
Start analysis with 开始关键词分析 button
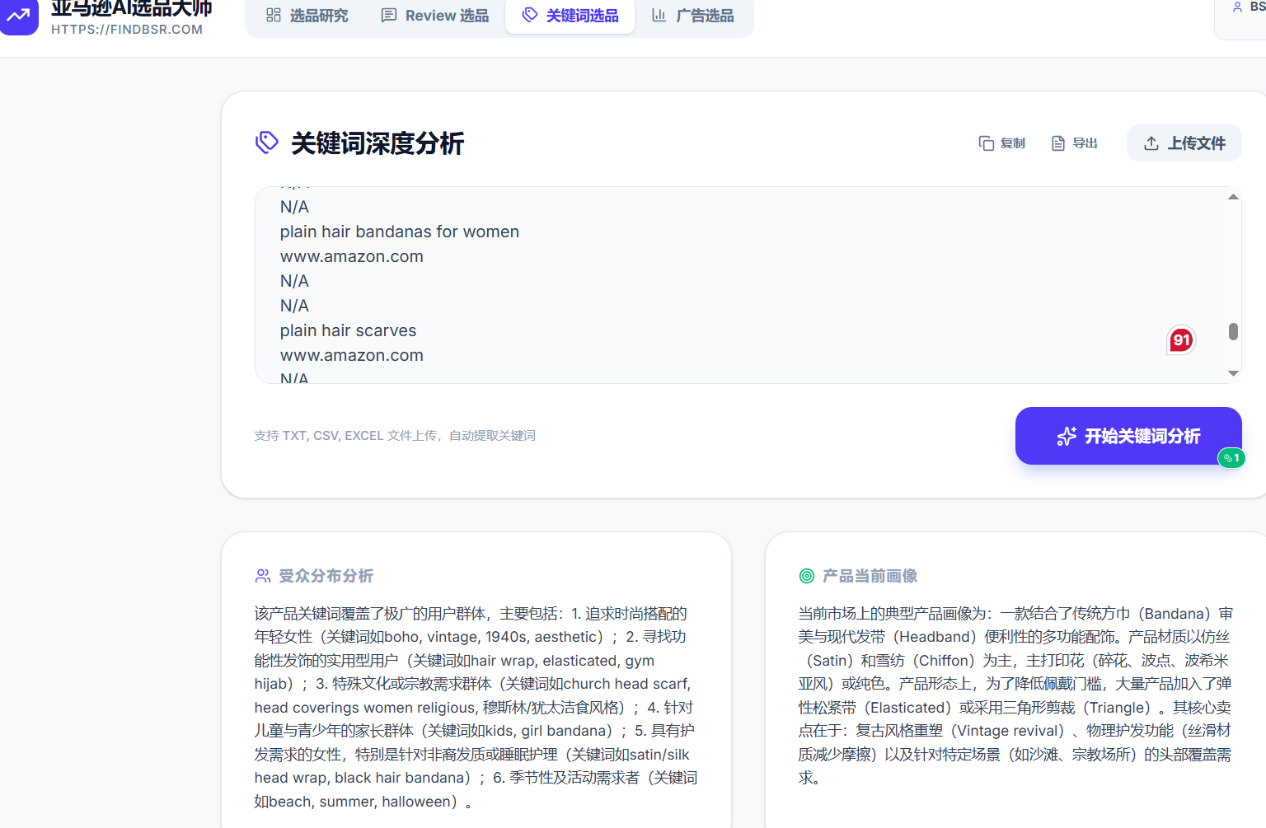[1128, 436]
